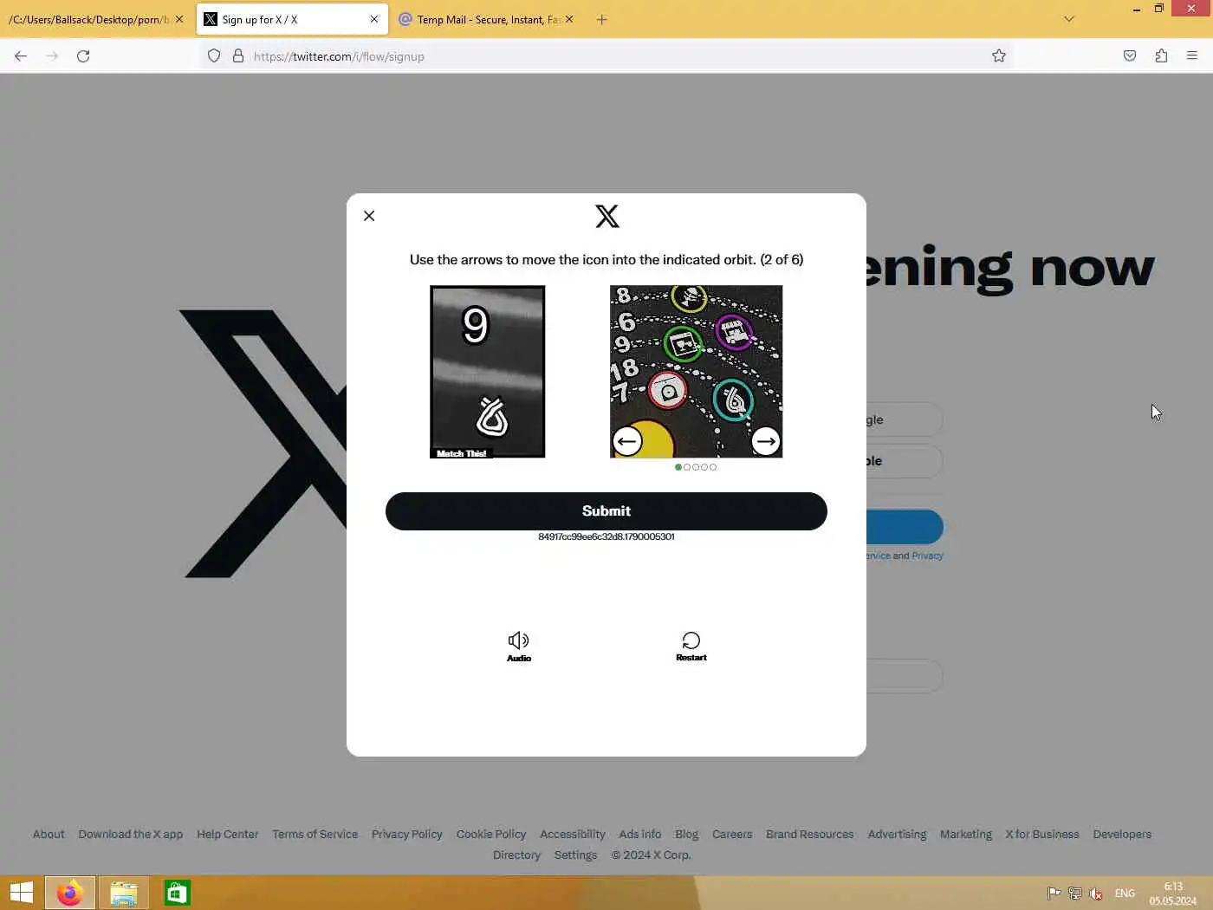1213x910 pixels.
Task: Open Accessibility footer link
Action: pos(573,835)
